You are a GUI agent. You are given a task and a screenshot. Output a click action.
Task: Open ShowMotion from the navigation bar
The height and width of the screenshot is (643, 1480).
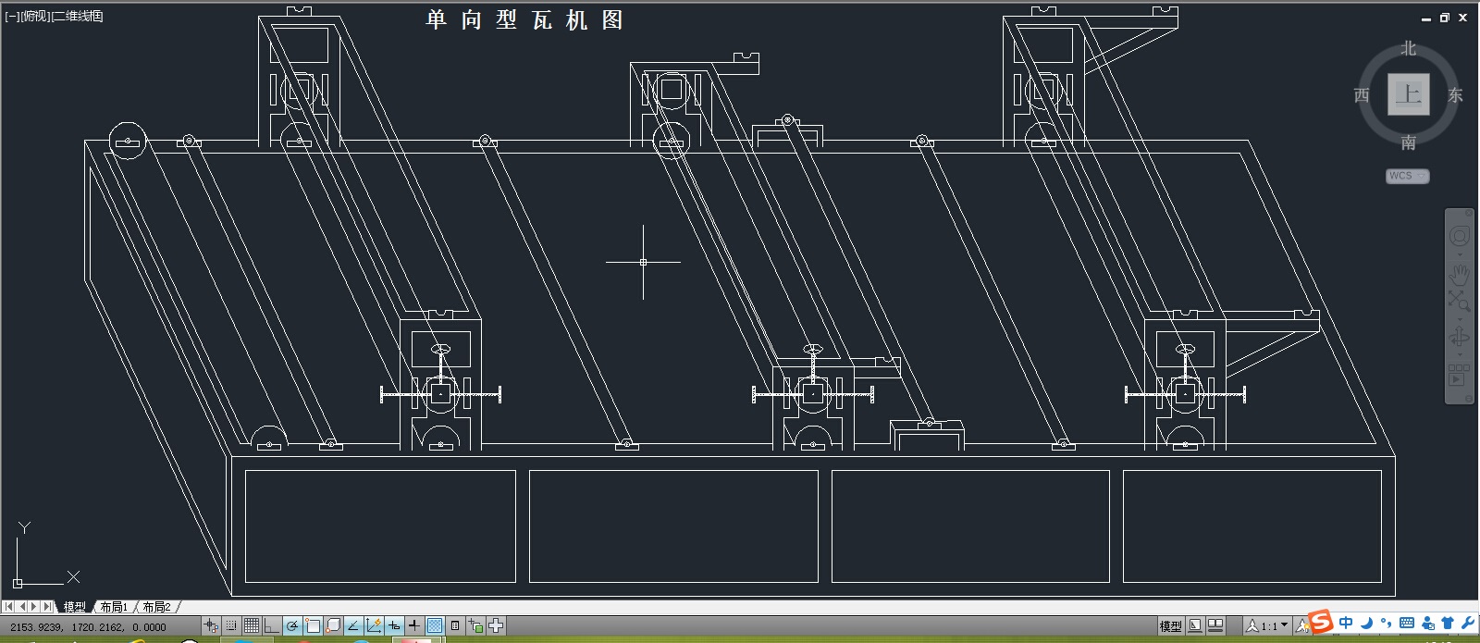tap(1459, 375)
